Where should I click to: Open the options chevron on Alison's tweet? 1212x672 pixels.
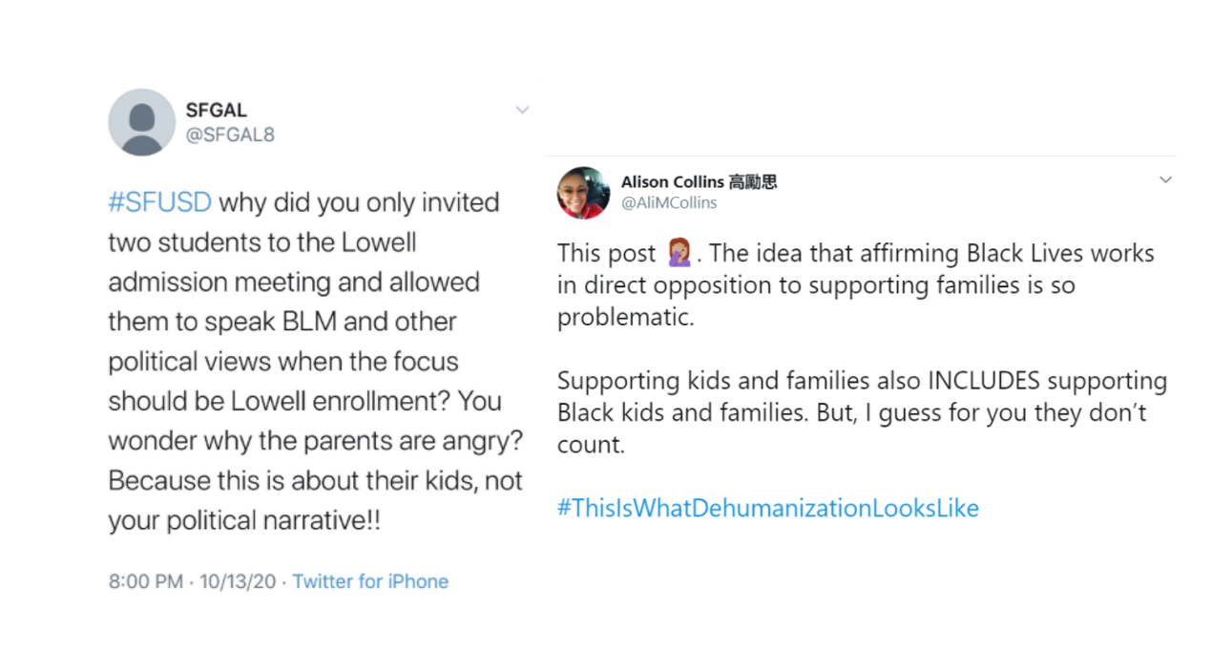coord(1165,179)
